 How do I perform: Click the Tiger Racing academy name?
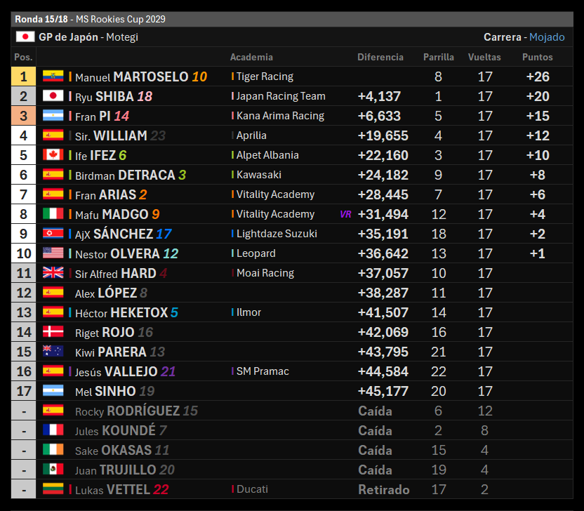click(x=265, y=77)
